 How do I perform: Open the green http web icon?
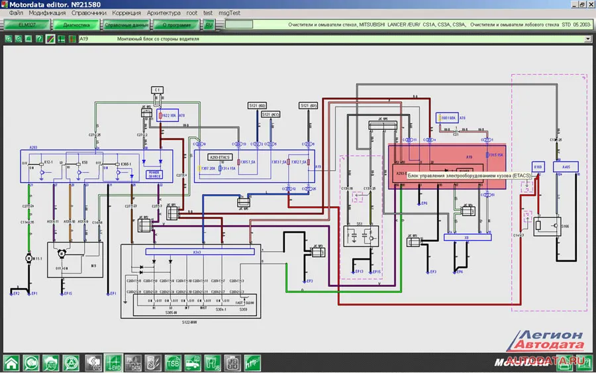pyautogui.click(x=252, y=363)
